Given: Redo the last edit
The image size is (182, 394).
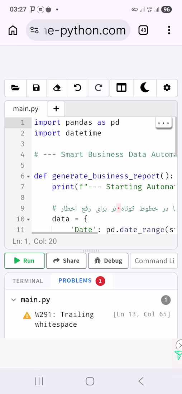Looking at the screenshot, I should pyautogui.click(x=98, y=88).
